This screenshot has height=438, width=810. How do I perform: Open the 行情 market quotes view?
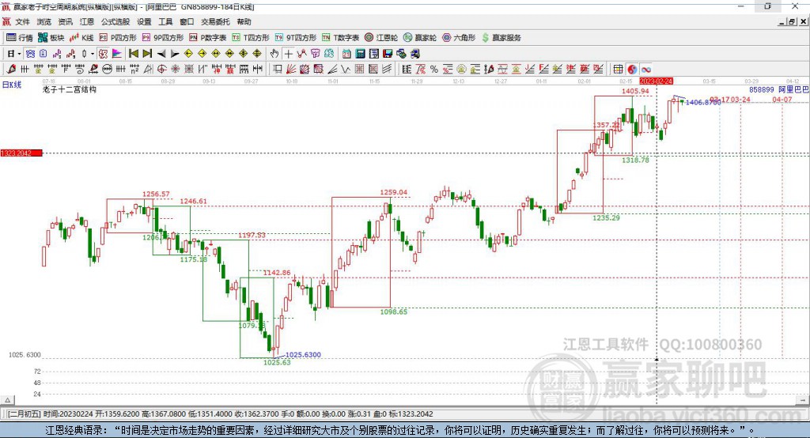coord(20,37)
